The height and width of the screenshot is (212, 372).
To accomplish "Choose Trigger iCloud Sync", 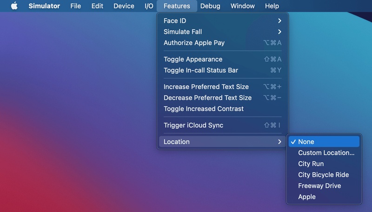I will point(222,125).
